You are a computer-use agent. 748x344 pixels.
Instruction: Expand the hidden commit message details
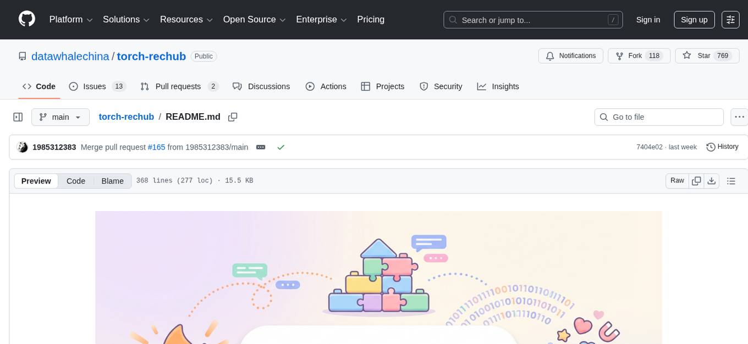click(261, 147)
